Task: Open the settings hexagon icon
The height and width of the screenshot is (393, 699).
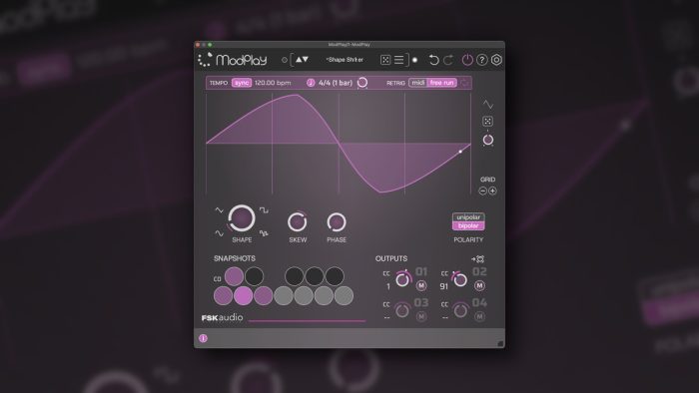Action: (496, 60)
